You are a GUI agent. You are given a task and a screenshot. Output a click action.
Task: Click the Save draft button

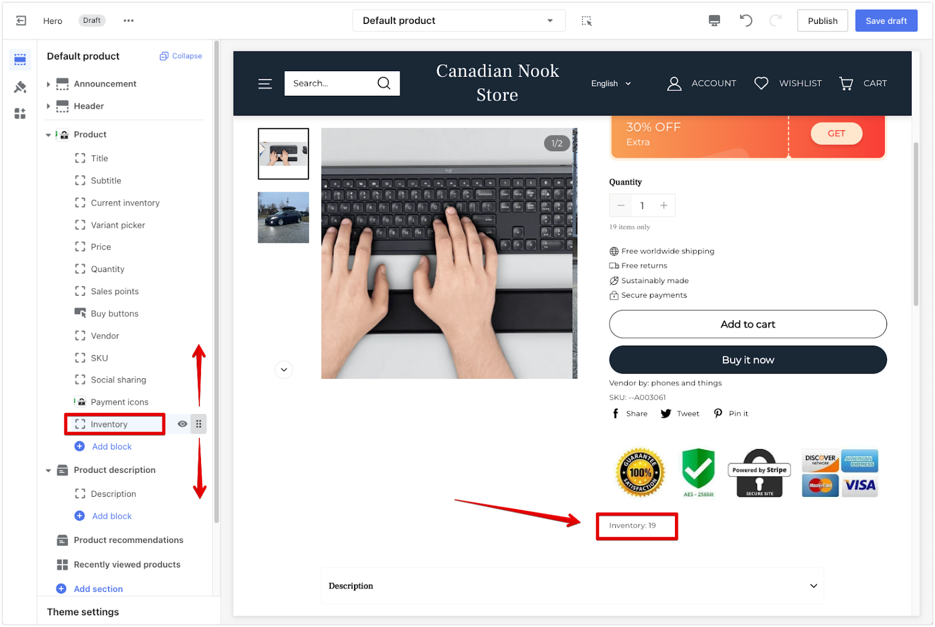pos(886,21)
